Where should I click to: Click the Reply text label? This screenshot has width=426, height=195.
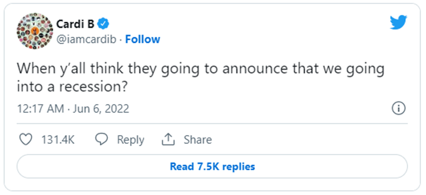[131, 140]
